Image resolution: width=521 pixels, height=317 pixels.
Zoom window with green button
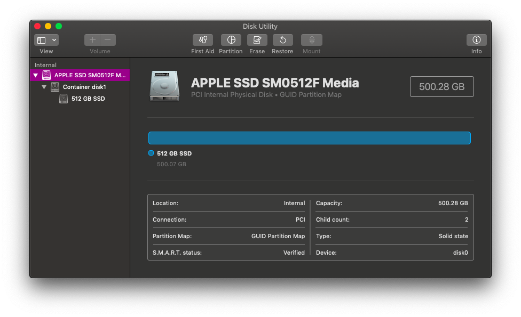(59, 26)
